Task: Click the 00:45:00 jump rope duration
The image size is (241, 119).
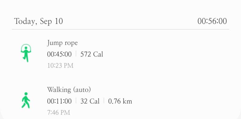Action: [x=59, y=54]
